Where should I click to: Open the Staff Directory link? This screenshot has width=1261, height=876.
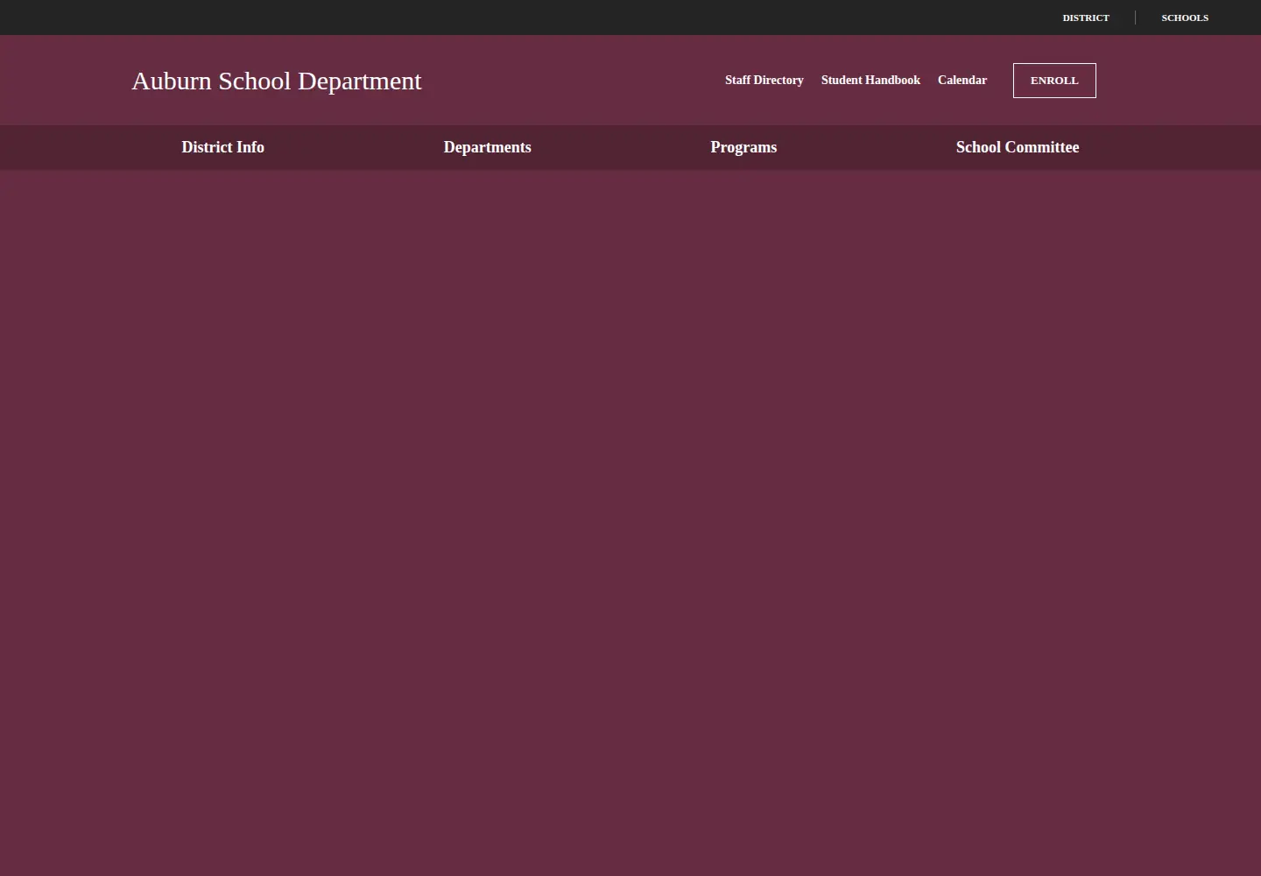click(764, 80)
